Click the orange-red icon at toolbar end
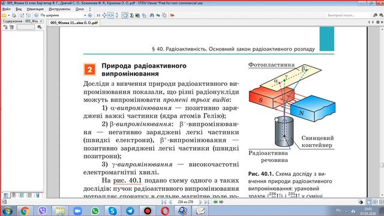Screen dimensions: 384x216 pos(172,15)
